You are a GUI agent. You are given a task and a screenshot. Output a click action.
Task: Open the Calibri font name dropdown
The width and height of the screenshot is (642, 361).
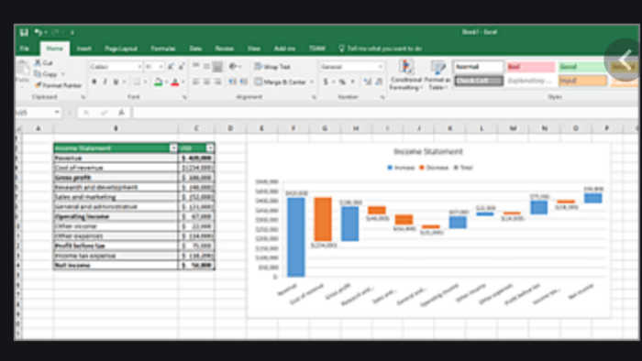click(x=139, y=67)
